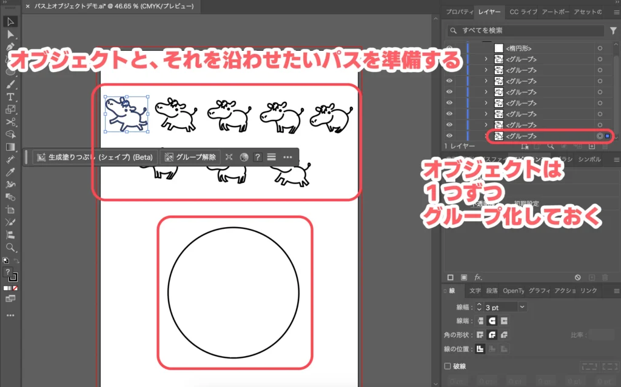Screen dimensions: 621x387
Task: Open the 線幅 stroke width dropdown
Action: (522, 307)
